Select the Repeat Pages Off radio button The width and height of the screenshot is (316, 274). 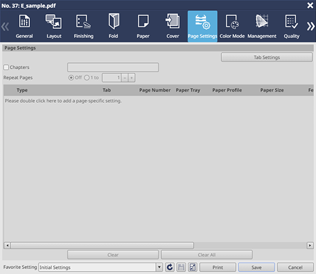click(71, 78)
